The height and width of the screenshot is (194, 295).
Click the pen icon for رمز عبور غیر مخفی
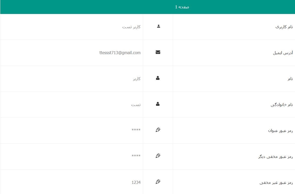tap(158, 182)
